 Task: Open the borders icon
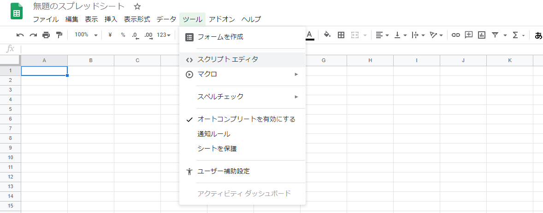(341, 35)
